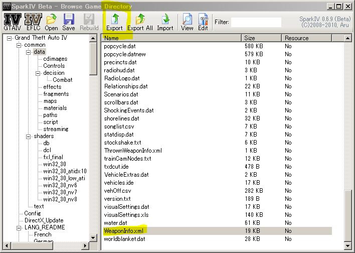Click the Edit tools icon
The width and height of the screenshot is (355, 253).
[x=203, y=19]
